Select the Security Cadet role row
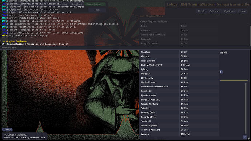 click(179, 113)
